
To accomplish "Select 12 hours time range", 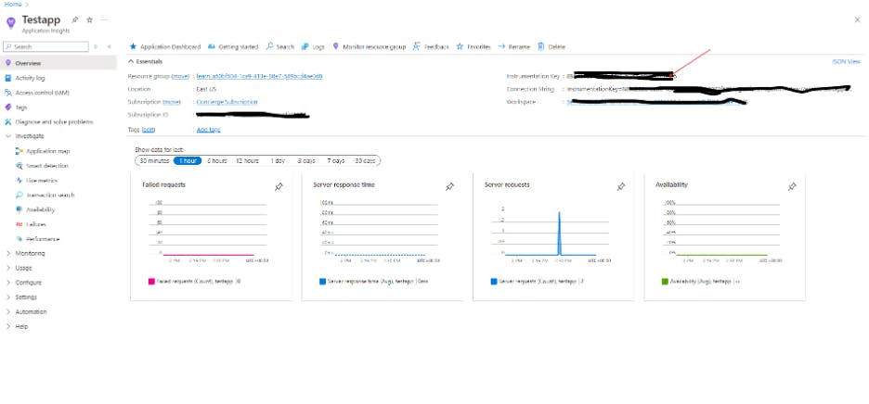I will click(247, 160).
